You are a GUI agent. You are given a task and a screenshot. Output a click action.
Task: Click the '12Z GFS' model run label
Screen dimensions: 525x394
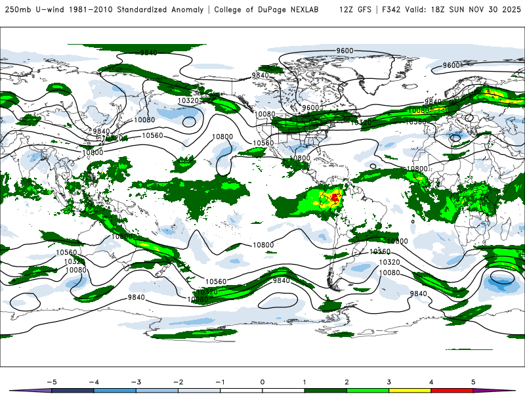[x=355, y=10]
